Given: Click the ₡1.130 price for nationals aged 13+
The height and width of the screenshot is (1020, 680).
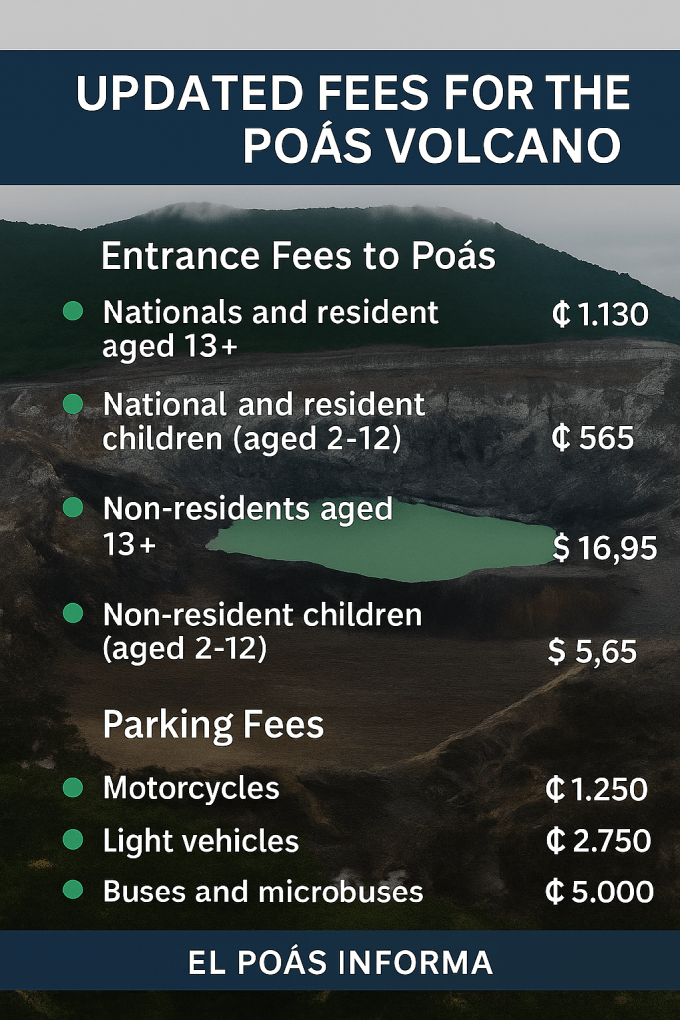Looking at the screenshot, I should pos(599,316).
